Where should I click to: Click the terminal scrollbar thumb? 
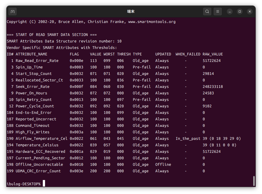(x=254, y=181)
